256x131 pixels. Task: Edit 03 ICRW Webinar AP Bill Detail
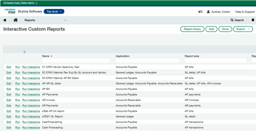point(9,78)
